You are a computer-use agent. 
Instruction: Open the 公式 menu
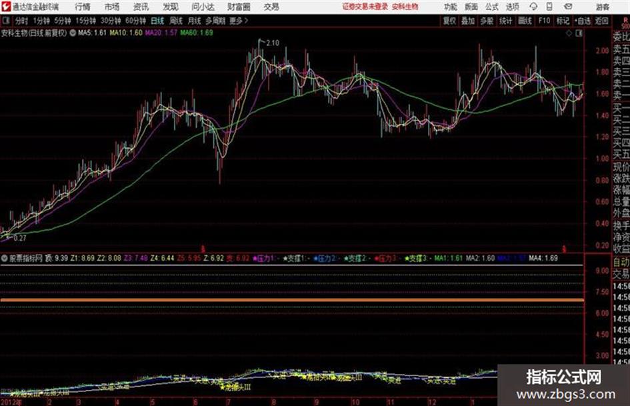tap(492, 7)
